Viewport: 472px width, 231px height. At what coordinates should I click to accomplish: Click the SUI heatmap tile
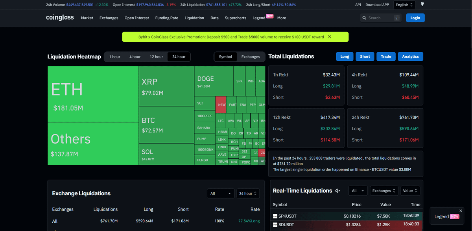[x=205, y=104]
